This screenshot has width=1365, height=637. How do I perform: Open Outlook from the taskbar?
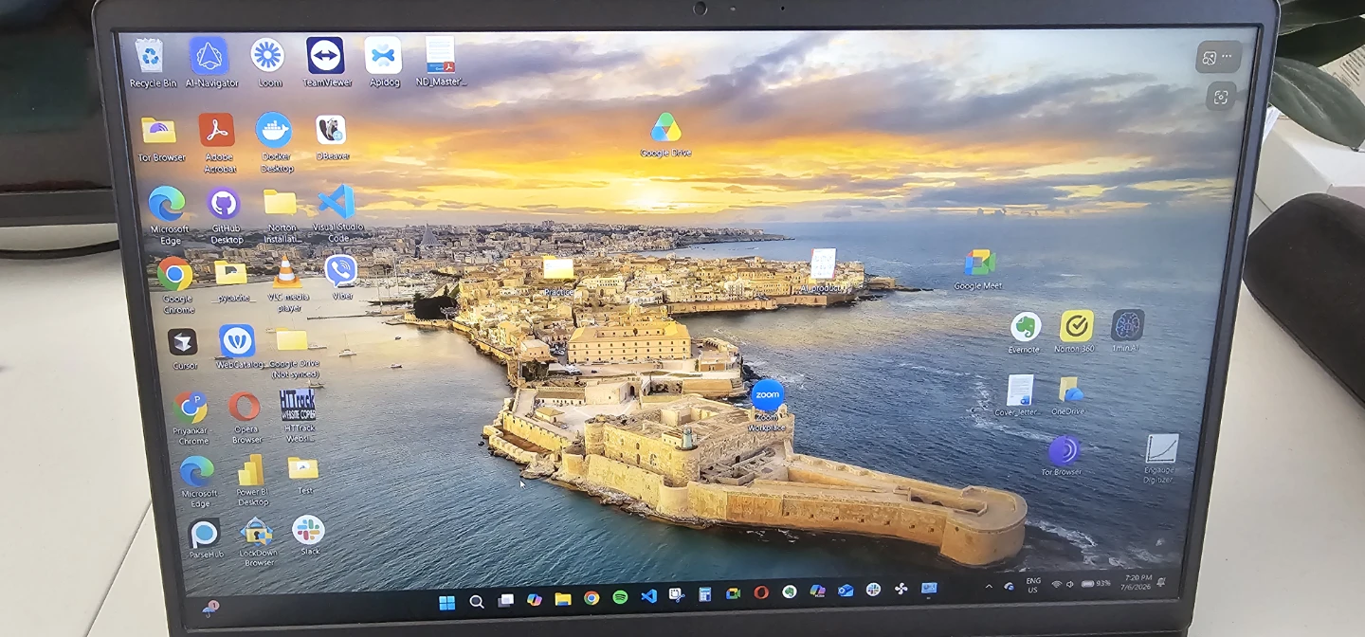click(846, 591)
